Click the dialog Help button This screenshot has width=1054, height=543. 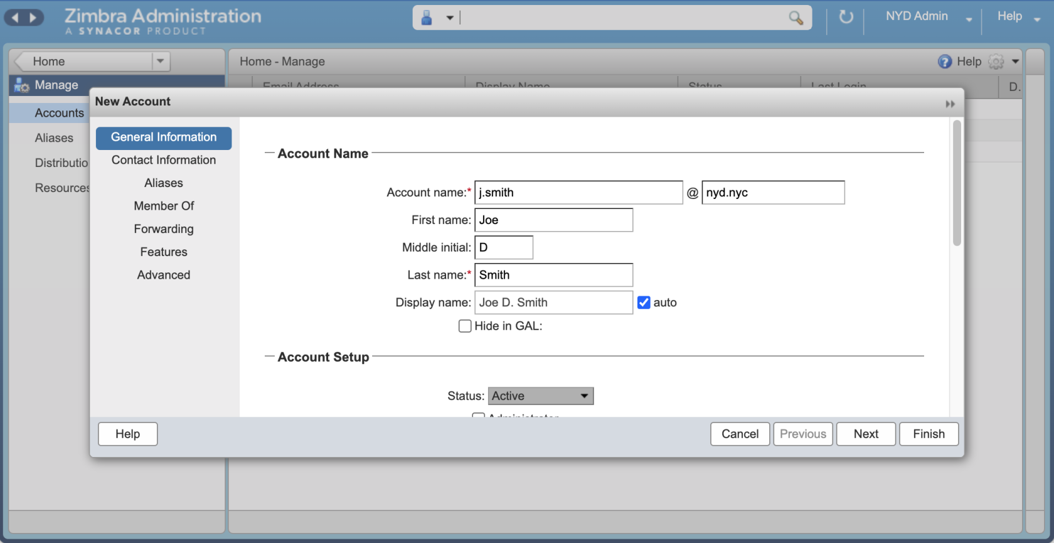pos(128,434)
